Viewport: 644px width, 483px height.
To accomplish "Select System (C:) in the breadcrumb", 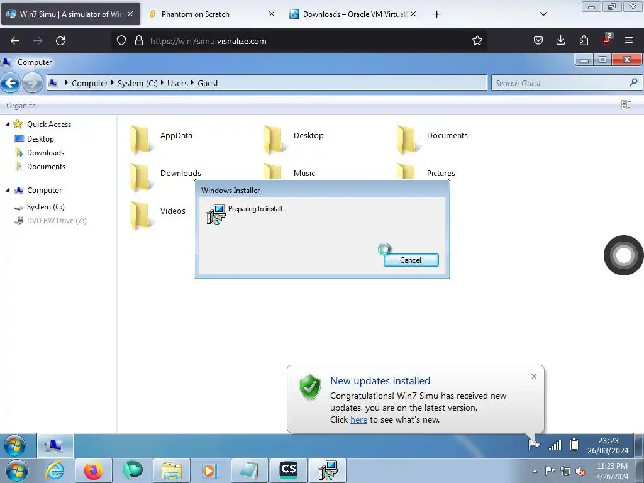I will (x=138, y=84).
